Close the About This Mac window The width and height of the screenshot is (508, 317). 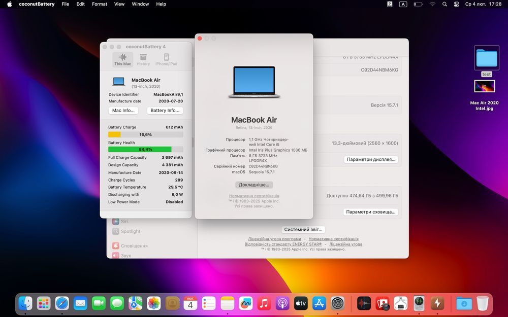(x=200, y=39)
